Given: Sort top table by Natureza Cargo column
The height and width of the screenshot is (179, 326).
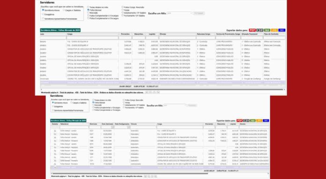Looking at the screenshot, I should tap(204, 34).
